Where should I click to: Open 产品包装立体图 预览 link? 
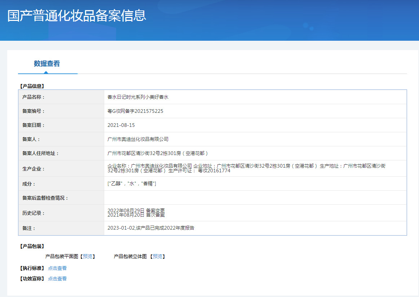click(x=157, y=257)
